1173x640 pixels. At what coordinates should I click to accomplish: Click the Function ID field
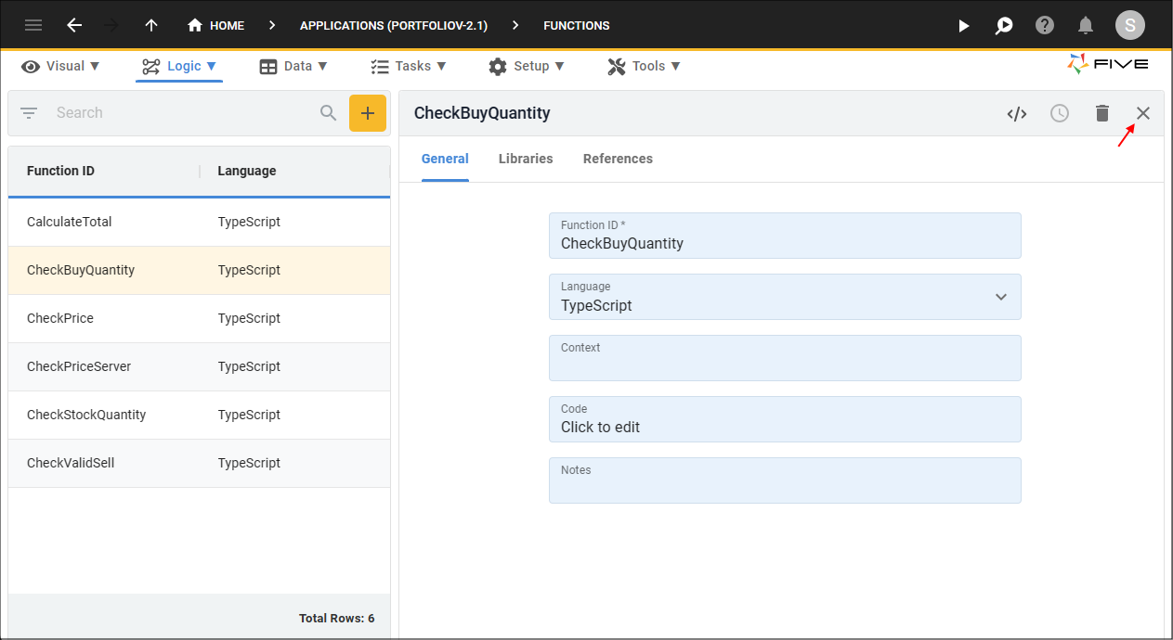(785, 236)
